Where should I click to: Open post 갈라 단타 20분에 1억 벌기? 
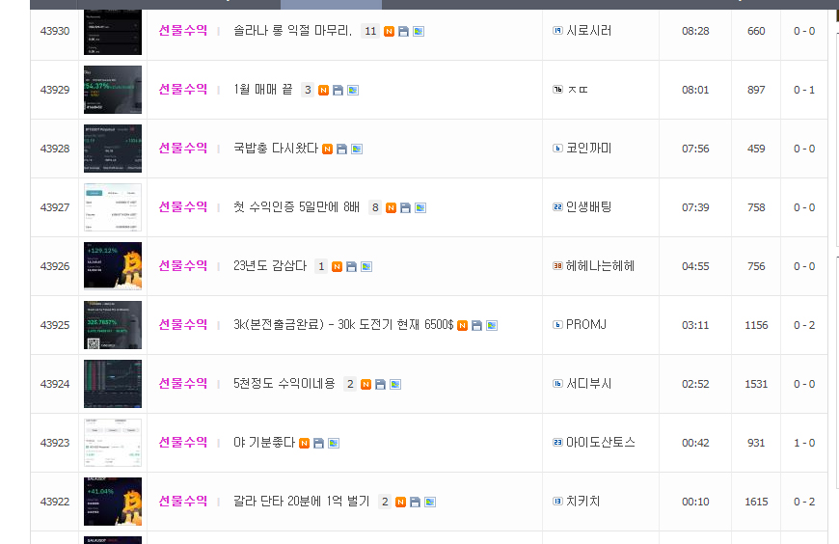coord(301,502)
